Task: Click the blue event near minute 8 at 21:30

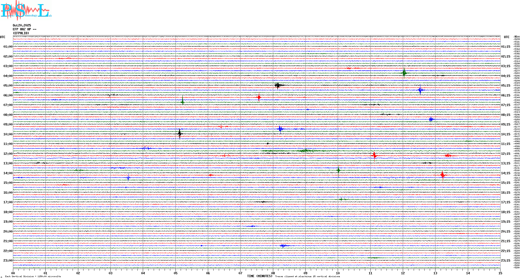Action: [283, 246]
